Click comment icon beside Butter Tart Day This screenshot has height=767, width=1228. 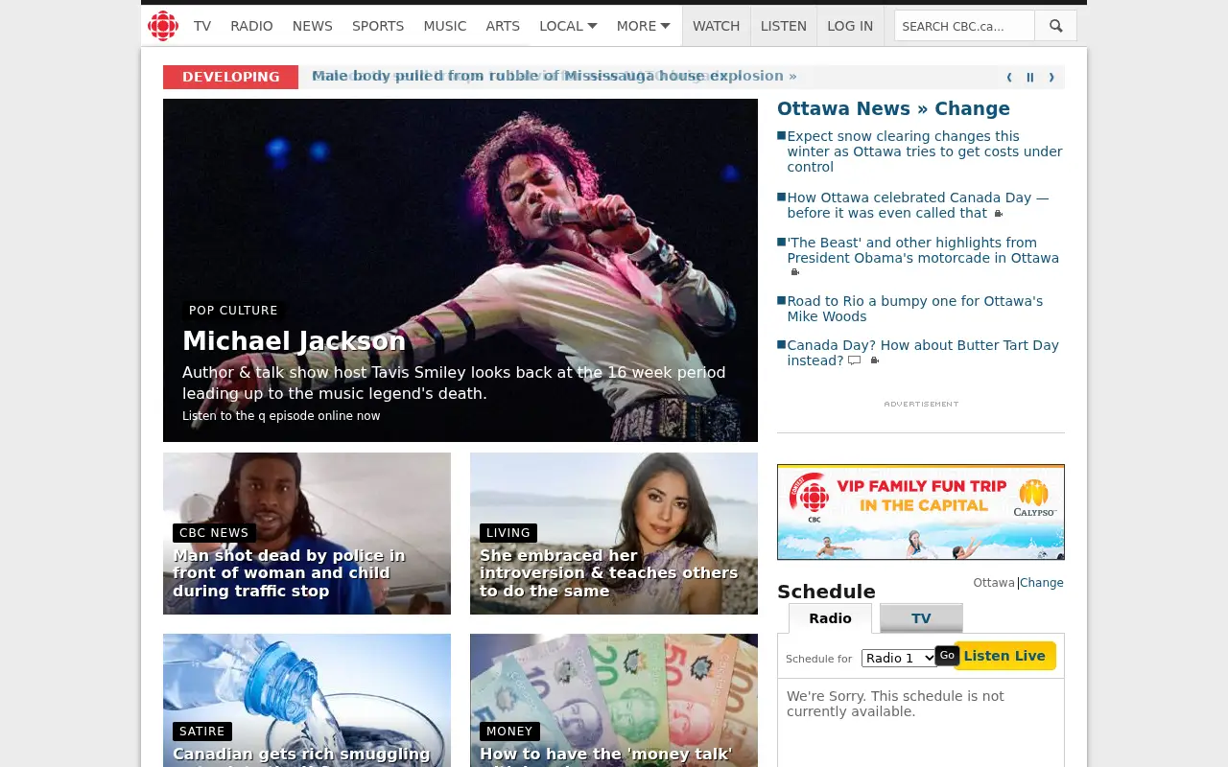click(854, 360)
